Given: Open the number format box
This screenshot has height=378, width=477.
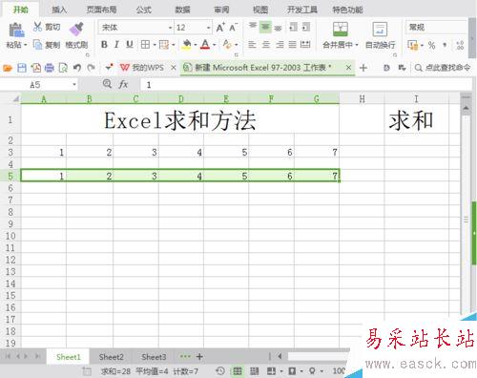Looking at the screenshot, I should pyautogui.click(x=436, y=28).
